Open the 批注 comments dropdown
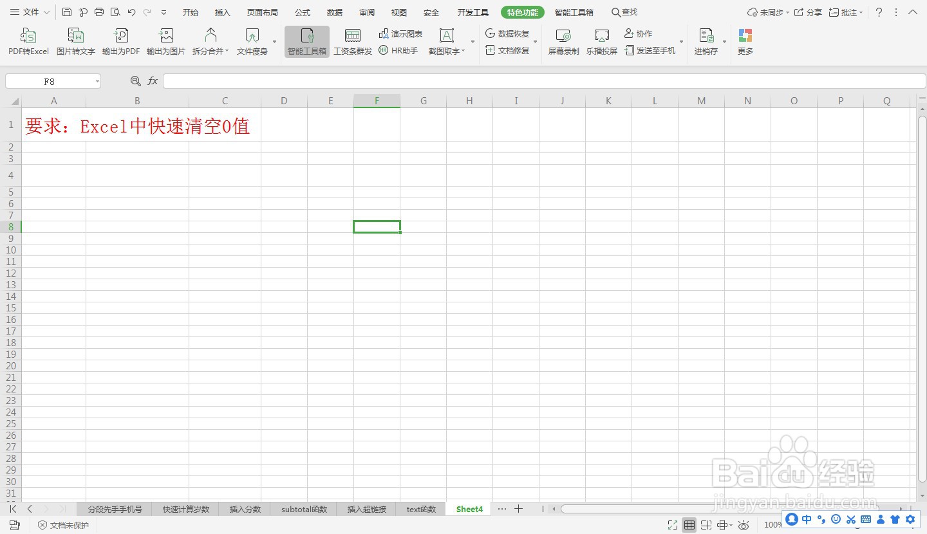Screen dimensions: 927x534 [861, 12]
